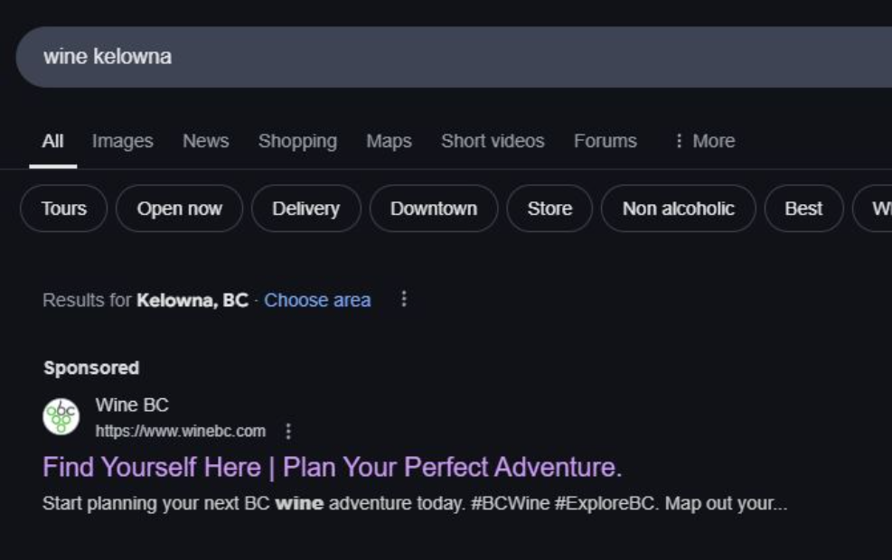Viewport: 892px width, 560px height.
Task: Open the options menu beside Choose area
Action: tap(404, 299)
